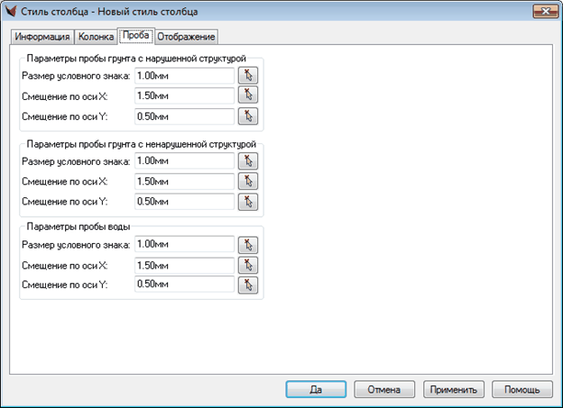Click undisturbed soil X offset input field
563x408 pixels.
click(x=183, y=181)
